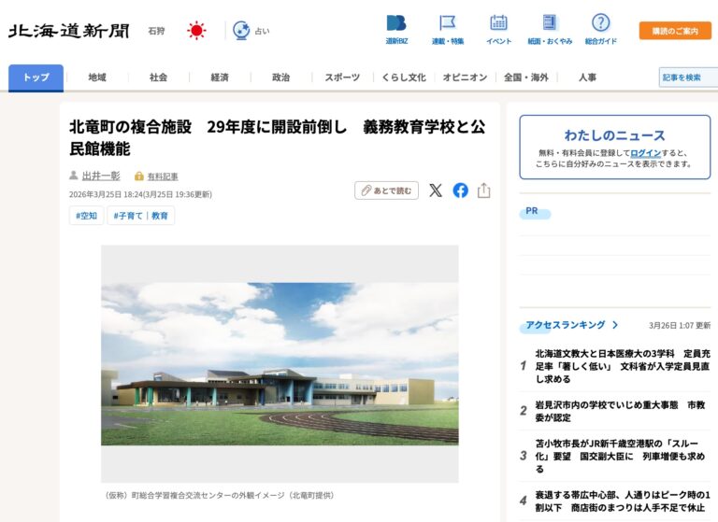This screenshot has height=522, width=718.
Task: Toggle あとで読む bookmark button
Action: (x=386, y=190)
